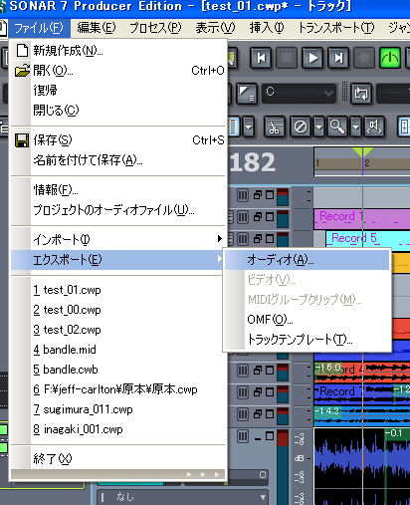Open recent file 3 test_02.cwp
This screenshot has height=505, width=410.
[118, 330]
